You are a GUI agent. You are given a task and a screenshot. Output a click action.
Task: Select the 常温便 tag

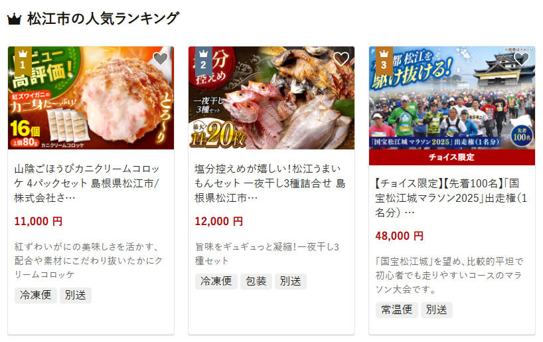coord(397,309)
